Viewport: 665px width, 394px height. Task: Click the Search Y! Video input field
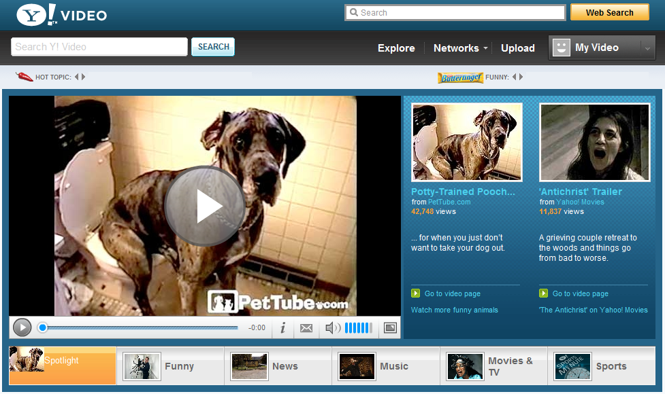pyautogui.click(x=99, y=47)
